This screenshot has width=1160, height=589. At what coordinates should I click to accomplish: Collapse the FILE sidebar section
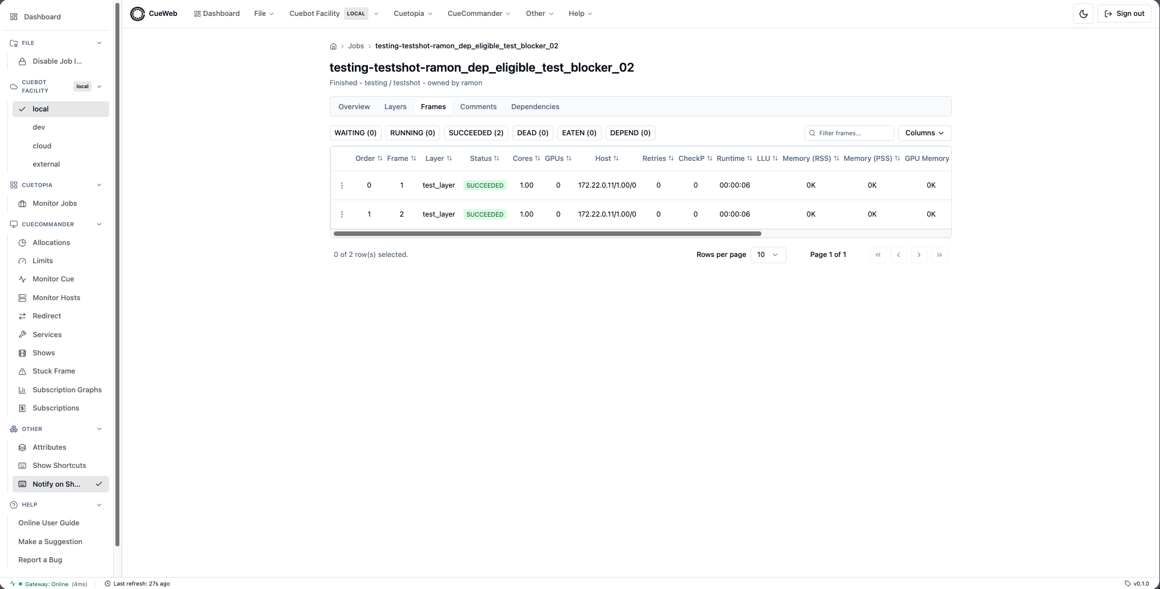pos(100,43)
